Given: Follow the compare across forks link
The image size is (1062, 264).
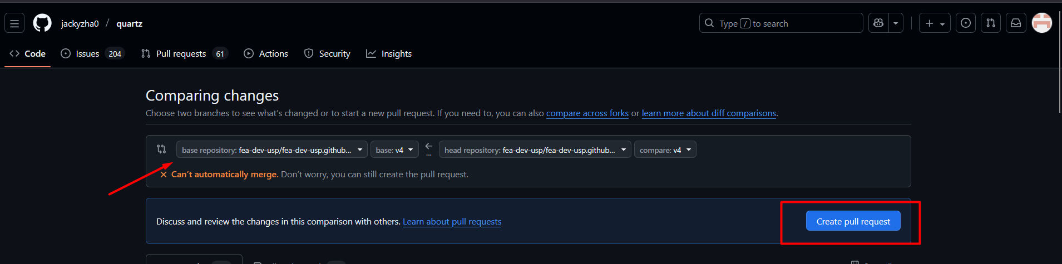Looking at the screenshot, I should [587, 113].
